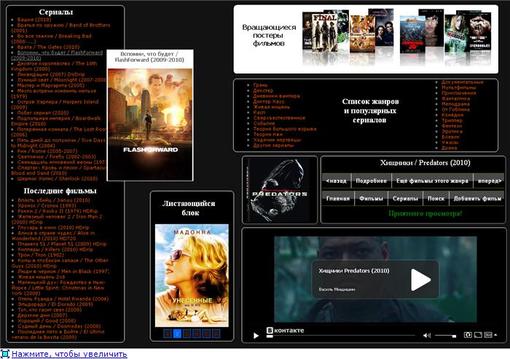Click the FlashForward poster popup image
Image resolution: width=510 pixels, height=359 pixels.
(150, 124)
